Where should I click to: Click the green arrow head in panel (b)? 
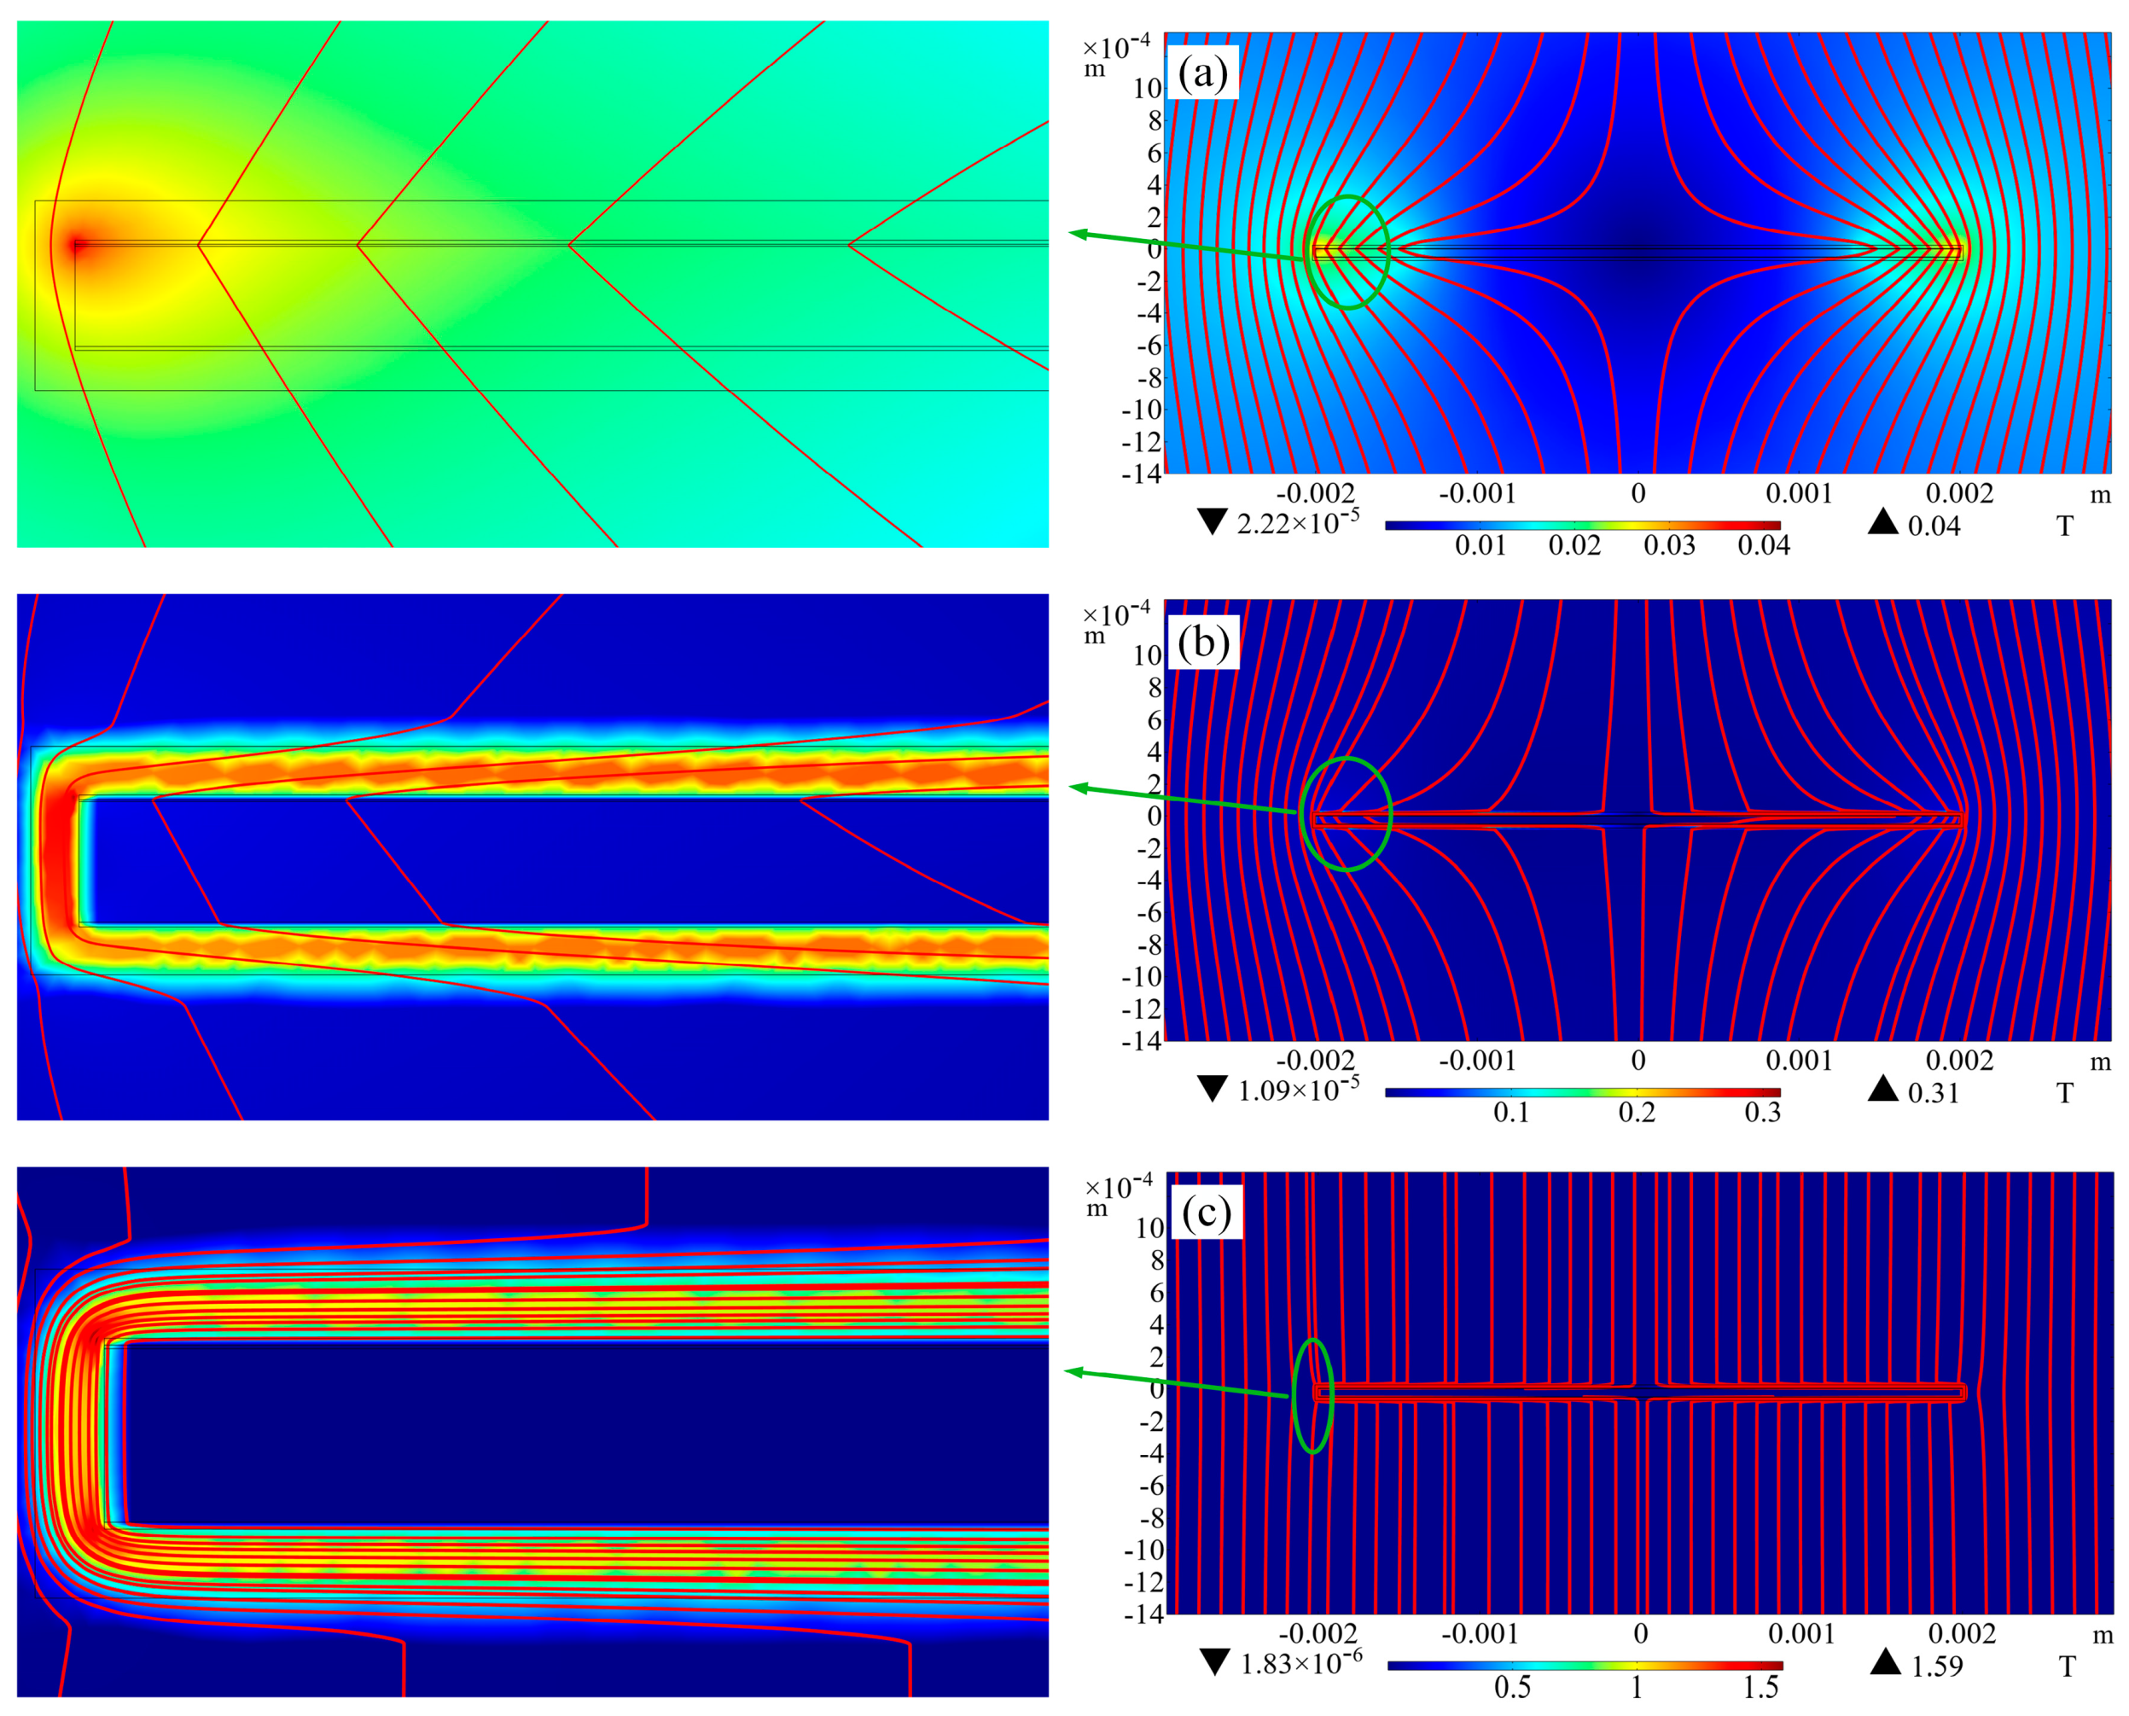coord(1079,788)
